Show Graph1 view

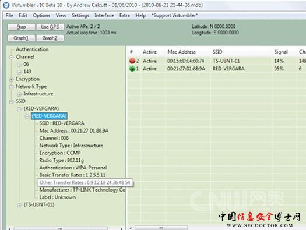click(22, 38)
